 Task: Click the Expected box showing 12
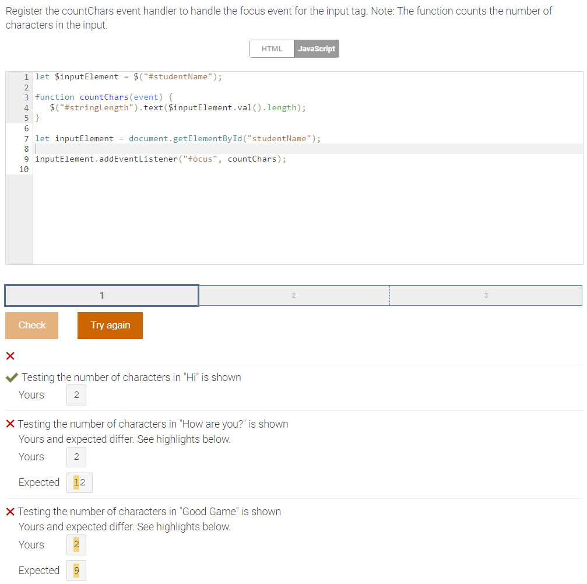click(79, 482)
